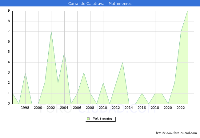Click the green Matrimonios legend swatch

88,118
